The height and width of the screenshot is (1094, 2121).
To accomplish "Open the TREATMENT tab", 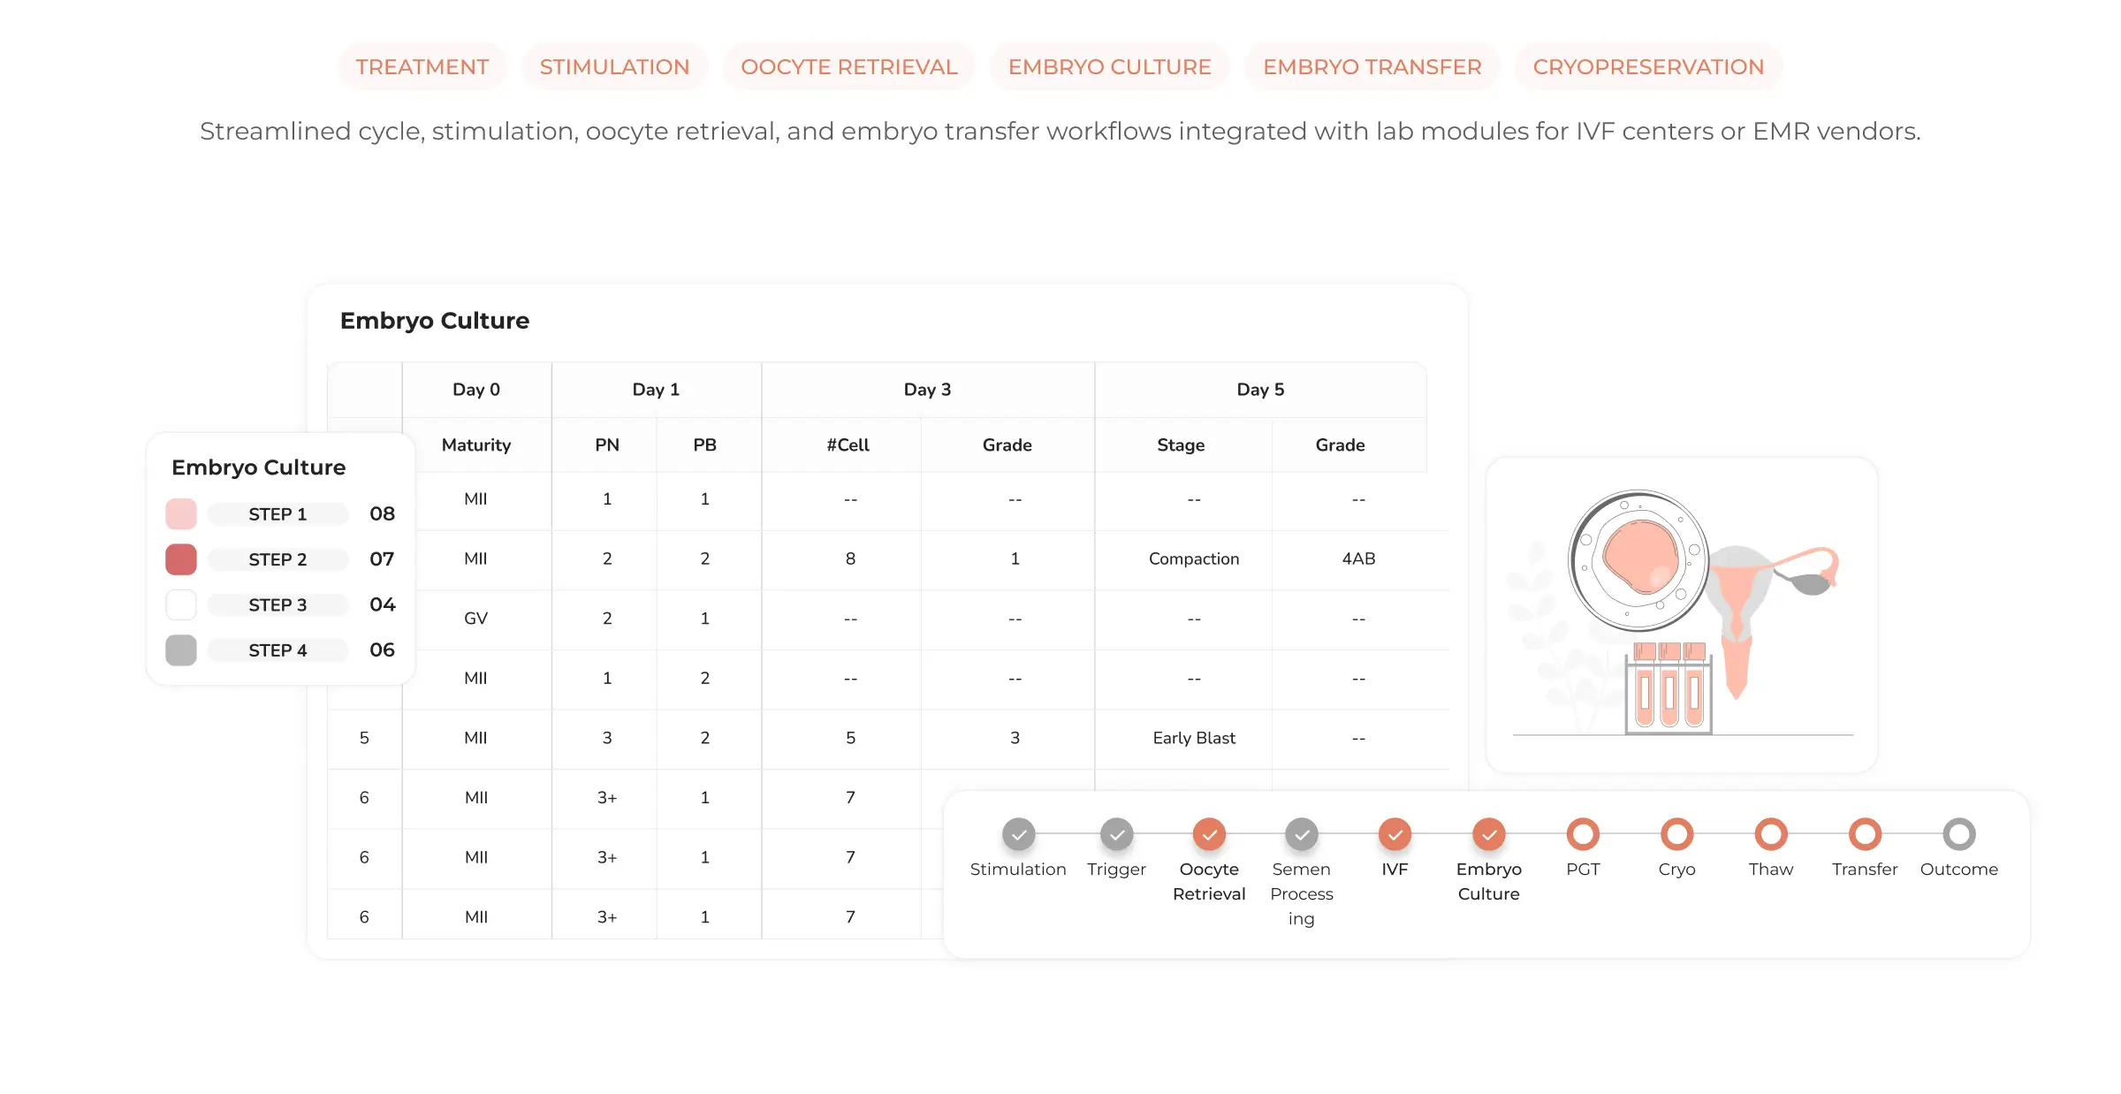I will click(x=422, y=67).
